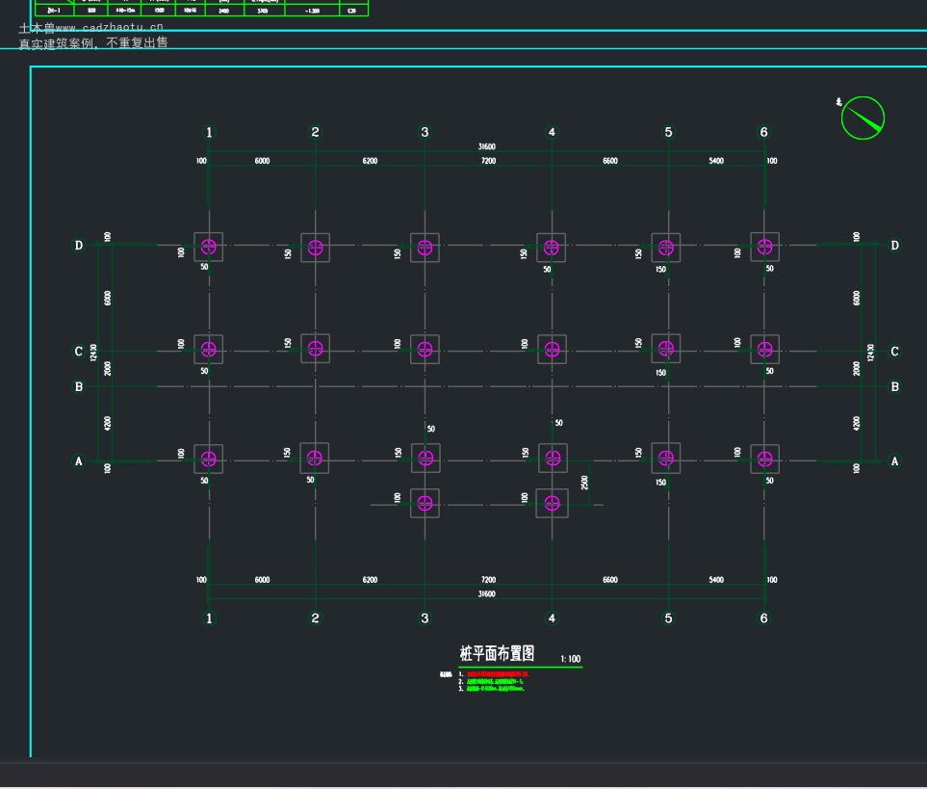Select the extra pile below axis A on grid 3
The height and width of the screenshot is (789, 927).
tap(425, 503)
